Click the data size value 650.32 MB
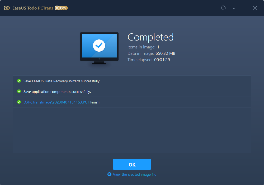 [165, 53]
